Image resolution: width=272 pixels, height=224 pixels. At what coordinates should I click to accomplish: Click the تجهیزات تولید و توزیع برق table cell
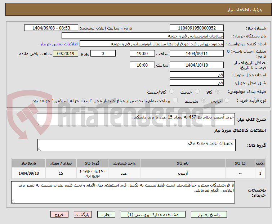click(92, 173)
